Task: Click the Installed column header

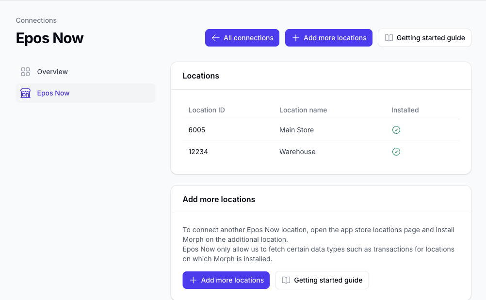Action: tap(405, 110)
